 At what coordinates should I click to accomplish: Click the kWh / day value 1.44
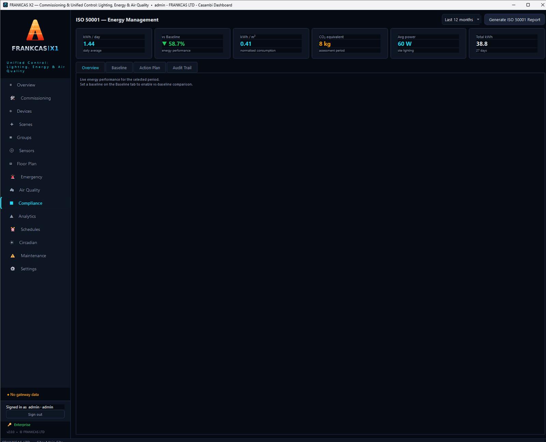(x=89, y=44)
